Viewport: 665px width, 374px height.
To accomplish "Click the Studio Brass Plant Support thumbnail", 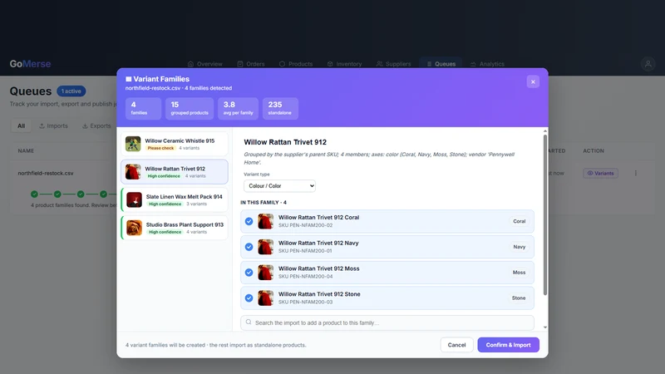I will click(134, 228).
